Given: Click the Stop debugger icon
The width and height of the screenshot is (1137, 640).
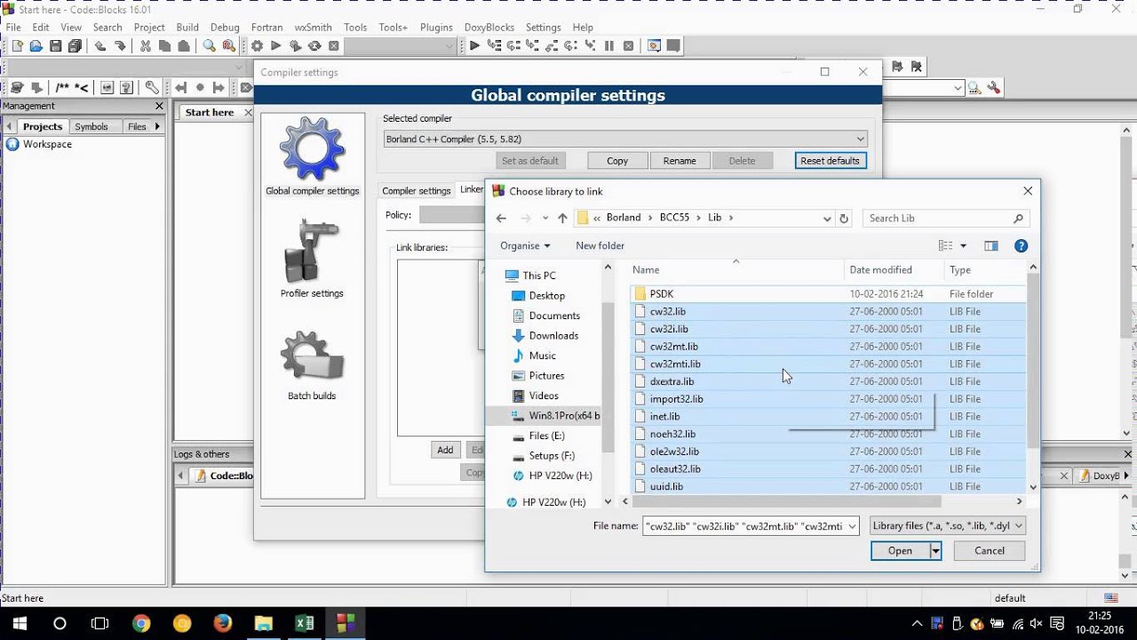Looking at the screenshot, I should tap(629, 46).
